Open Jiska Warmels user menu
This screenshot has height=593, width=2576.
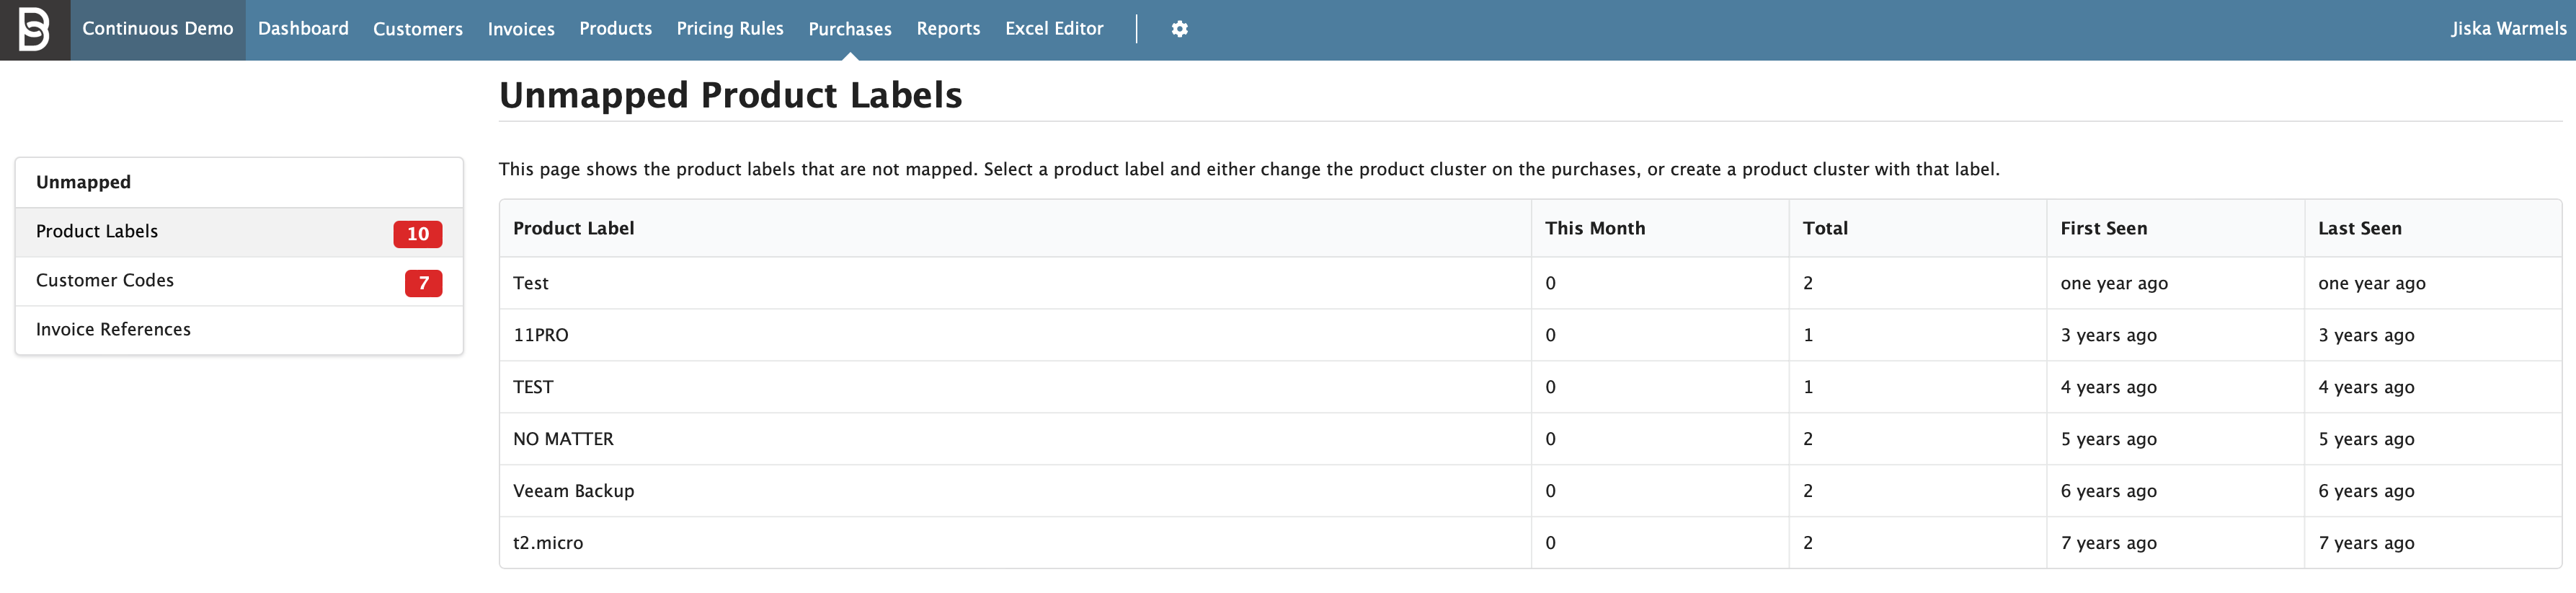click(2508, 29)
